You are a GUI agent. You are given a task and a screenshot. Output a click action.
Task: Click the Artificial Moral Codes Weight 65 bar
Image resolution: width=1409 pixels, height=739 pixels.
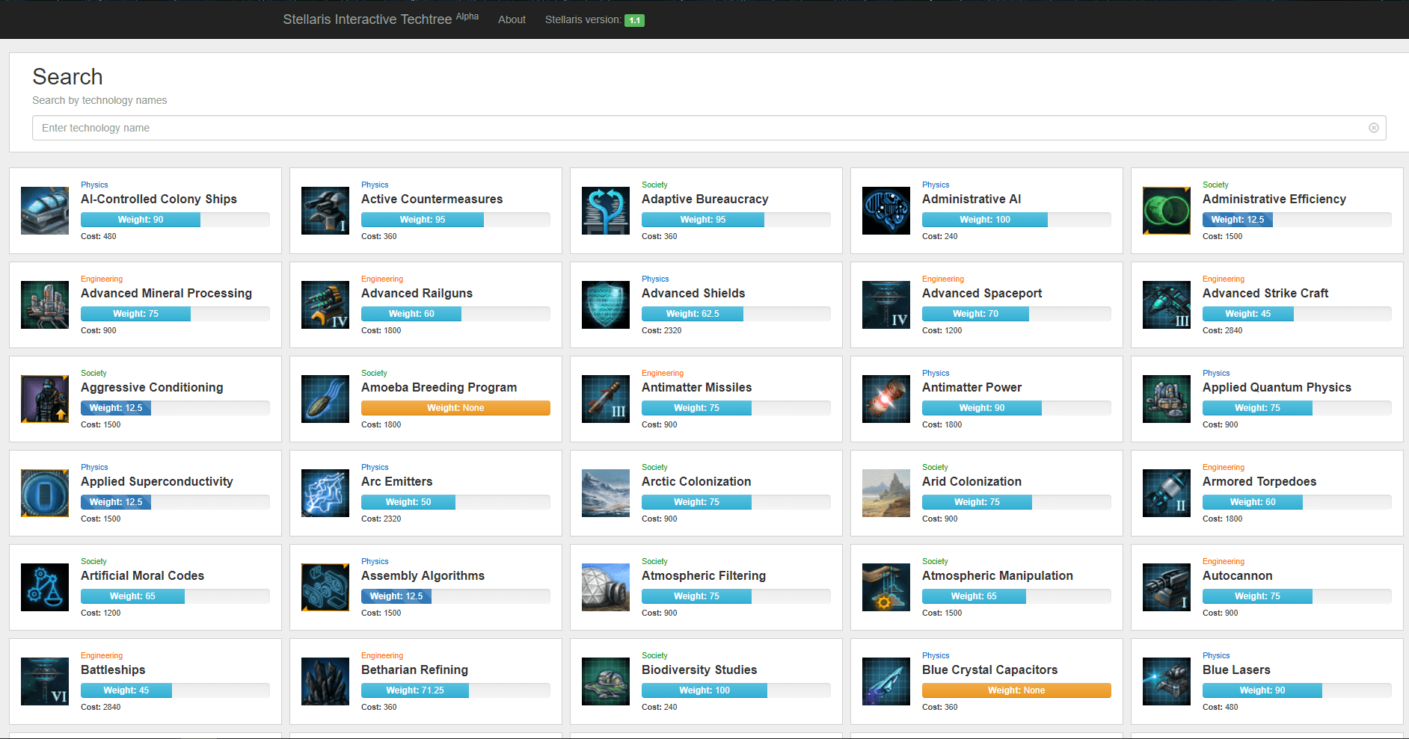[x=132, y=596]
